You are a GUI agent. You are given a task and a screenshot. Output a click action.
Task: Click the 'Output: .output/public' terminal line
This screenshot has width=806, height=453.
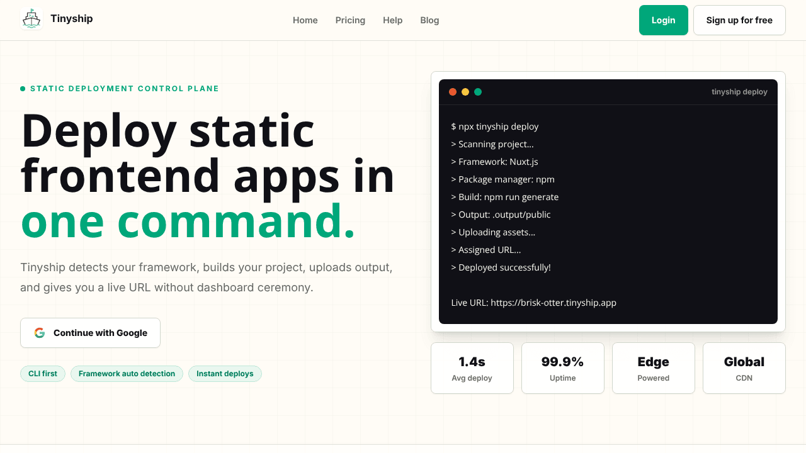[501, 215]
